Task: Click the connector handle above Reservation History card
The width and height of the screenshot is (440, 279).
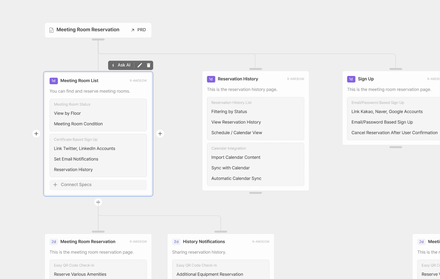Action: (x=256, y=69)
